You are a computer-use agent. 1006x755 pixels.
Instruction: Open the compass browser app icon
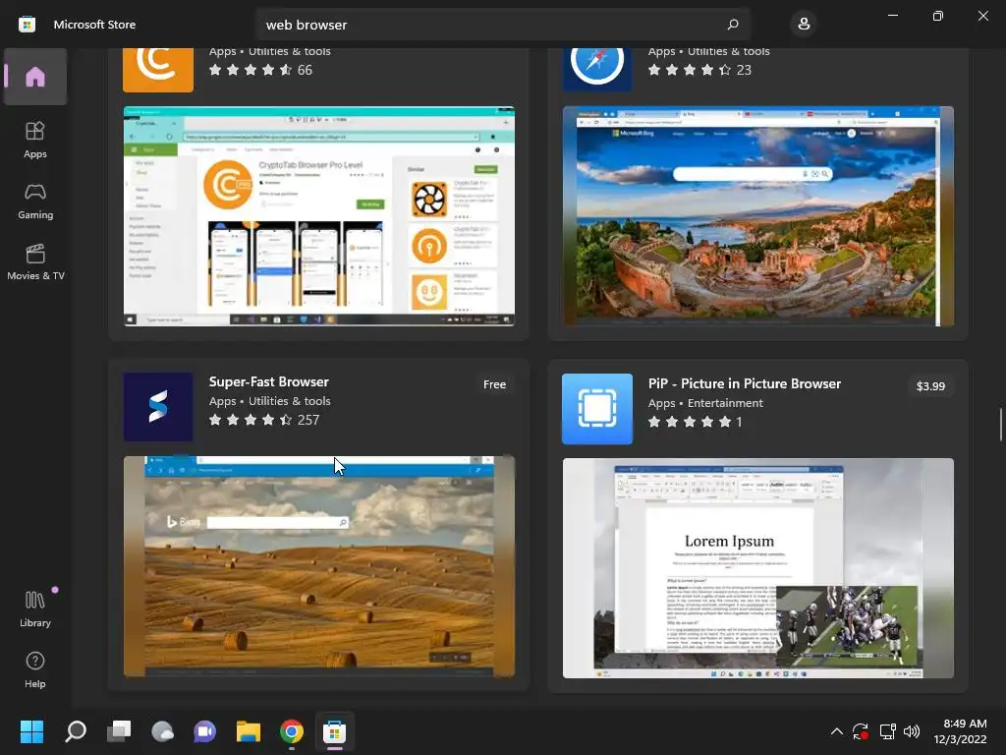597,70
